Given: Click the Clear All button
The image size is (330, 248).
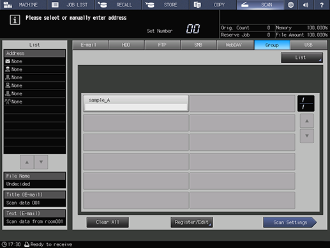Looking at the screenshot, I should (107, 222).
